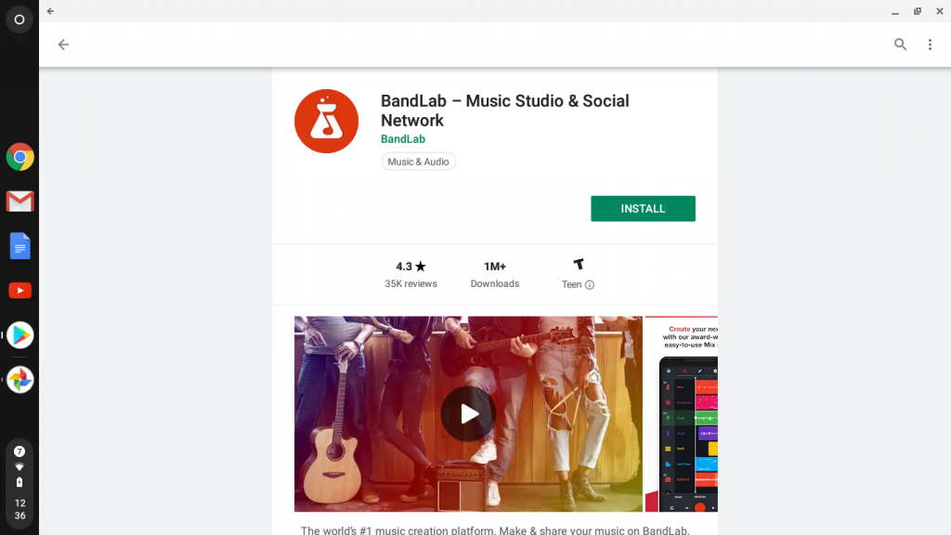Restore the Play Store window size
Image resolution: width=951 pixels, height=535 pixels.
point(918,11)
